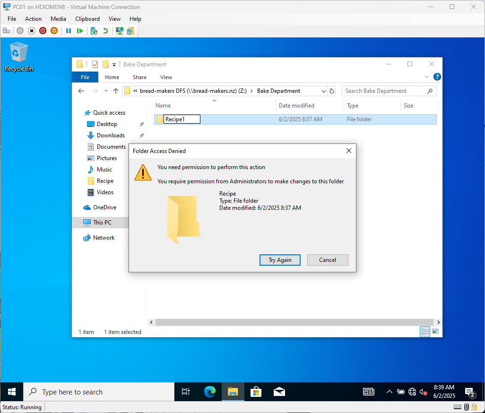Click the search magnifier icon
Viewport: 485px width, 413px height.
[x=430, y=91]
